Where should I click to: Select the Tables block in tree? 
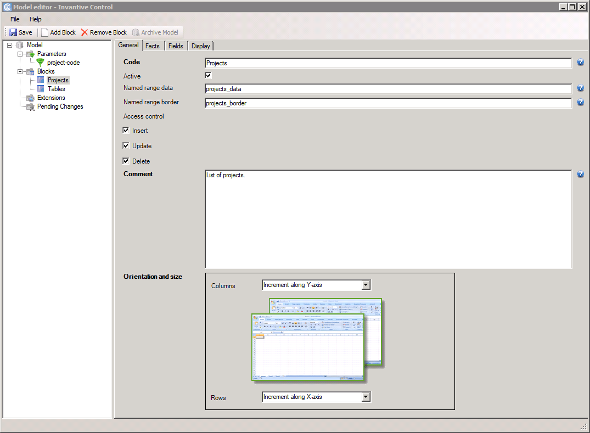pos(56,89)
